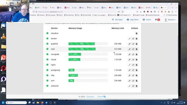This screenshot has width=187, height=105.
Task: Open the Cloudron footer link
Action: pos(90,97)
